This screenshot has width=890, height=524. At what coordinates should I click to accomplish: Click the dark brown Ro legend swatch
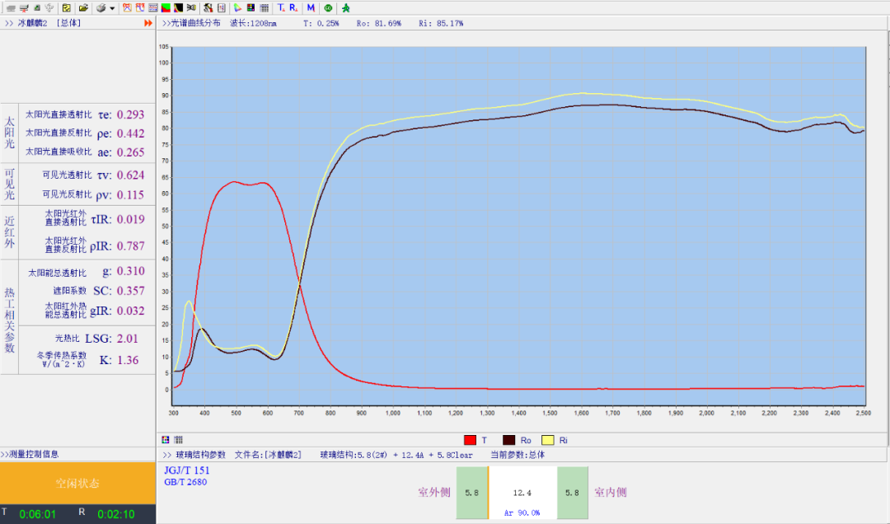point(508,440)
